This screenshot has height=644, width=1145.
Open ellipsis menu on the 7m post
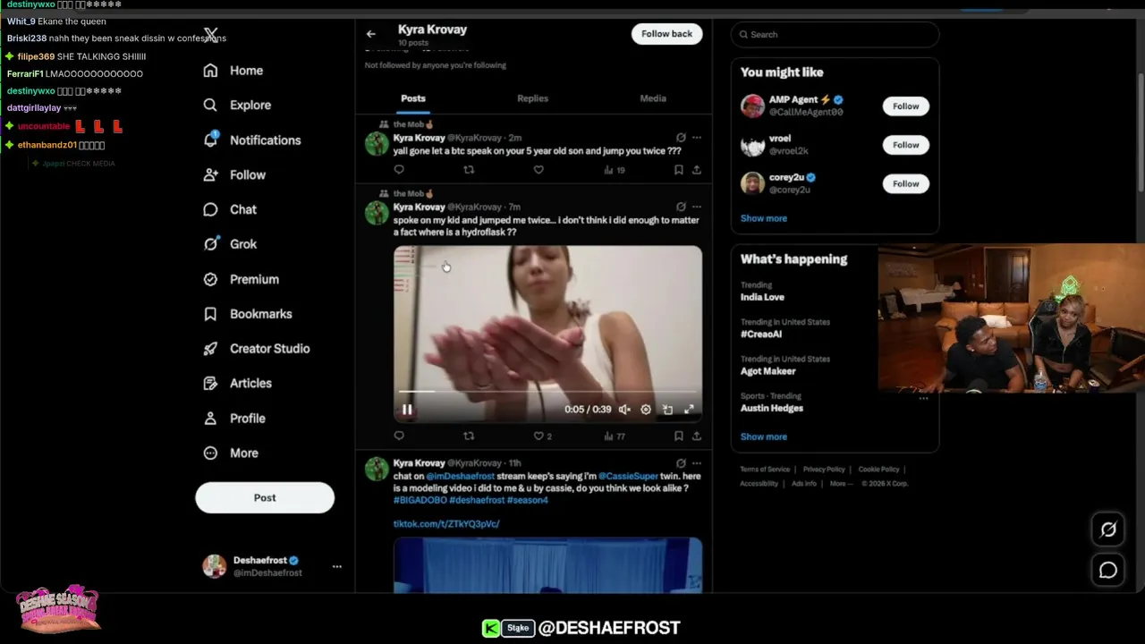coord(697,207)
